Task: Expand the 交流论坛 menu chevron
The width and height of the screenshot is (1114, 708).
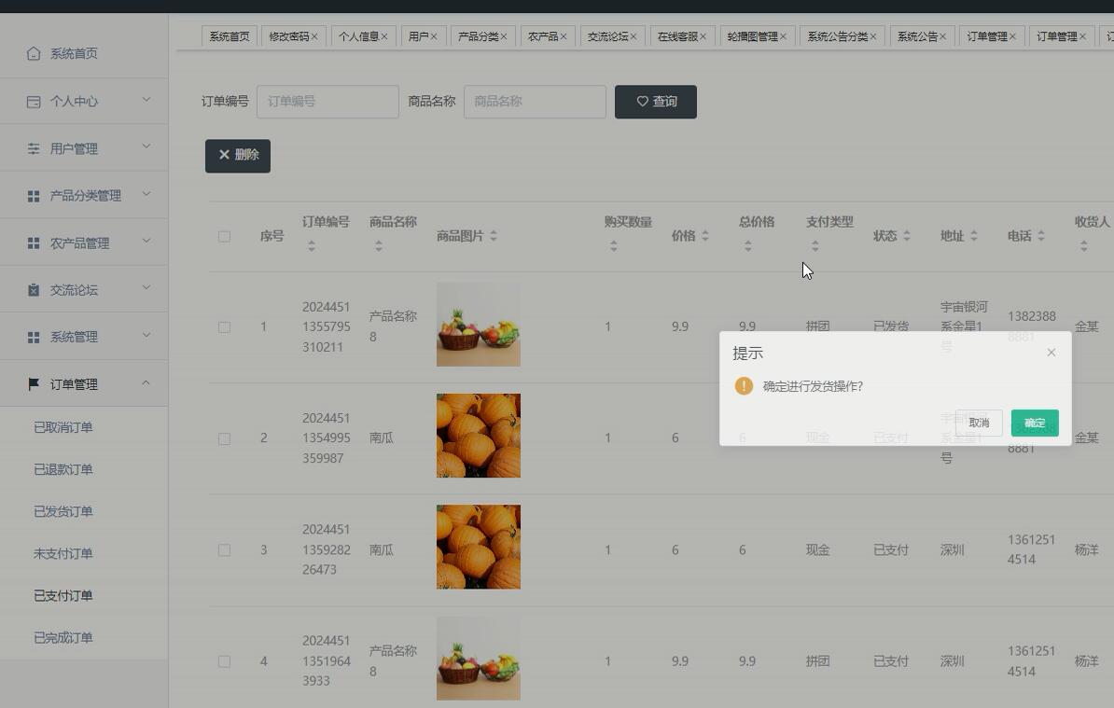Action: click(146, 287)
